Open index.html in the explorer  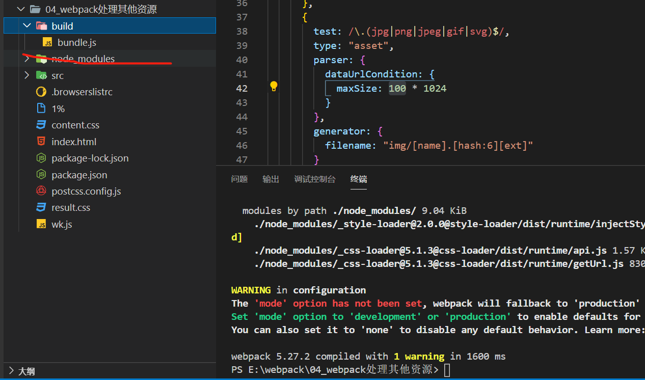(x=74, y=142)
